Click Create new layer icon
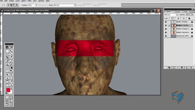The image size is (195, 110). click(187, 68)
